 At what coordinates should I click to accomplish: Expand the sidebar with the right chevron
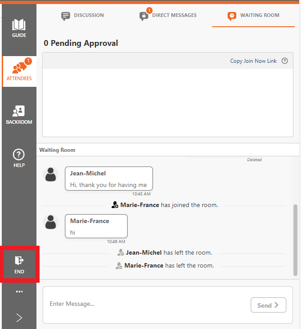[19, 318]
